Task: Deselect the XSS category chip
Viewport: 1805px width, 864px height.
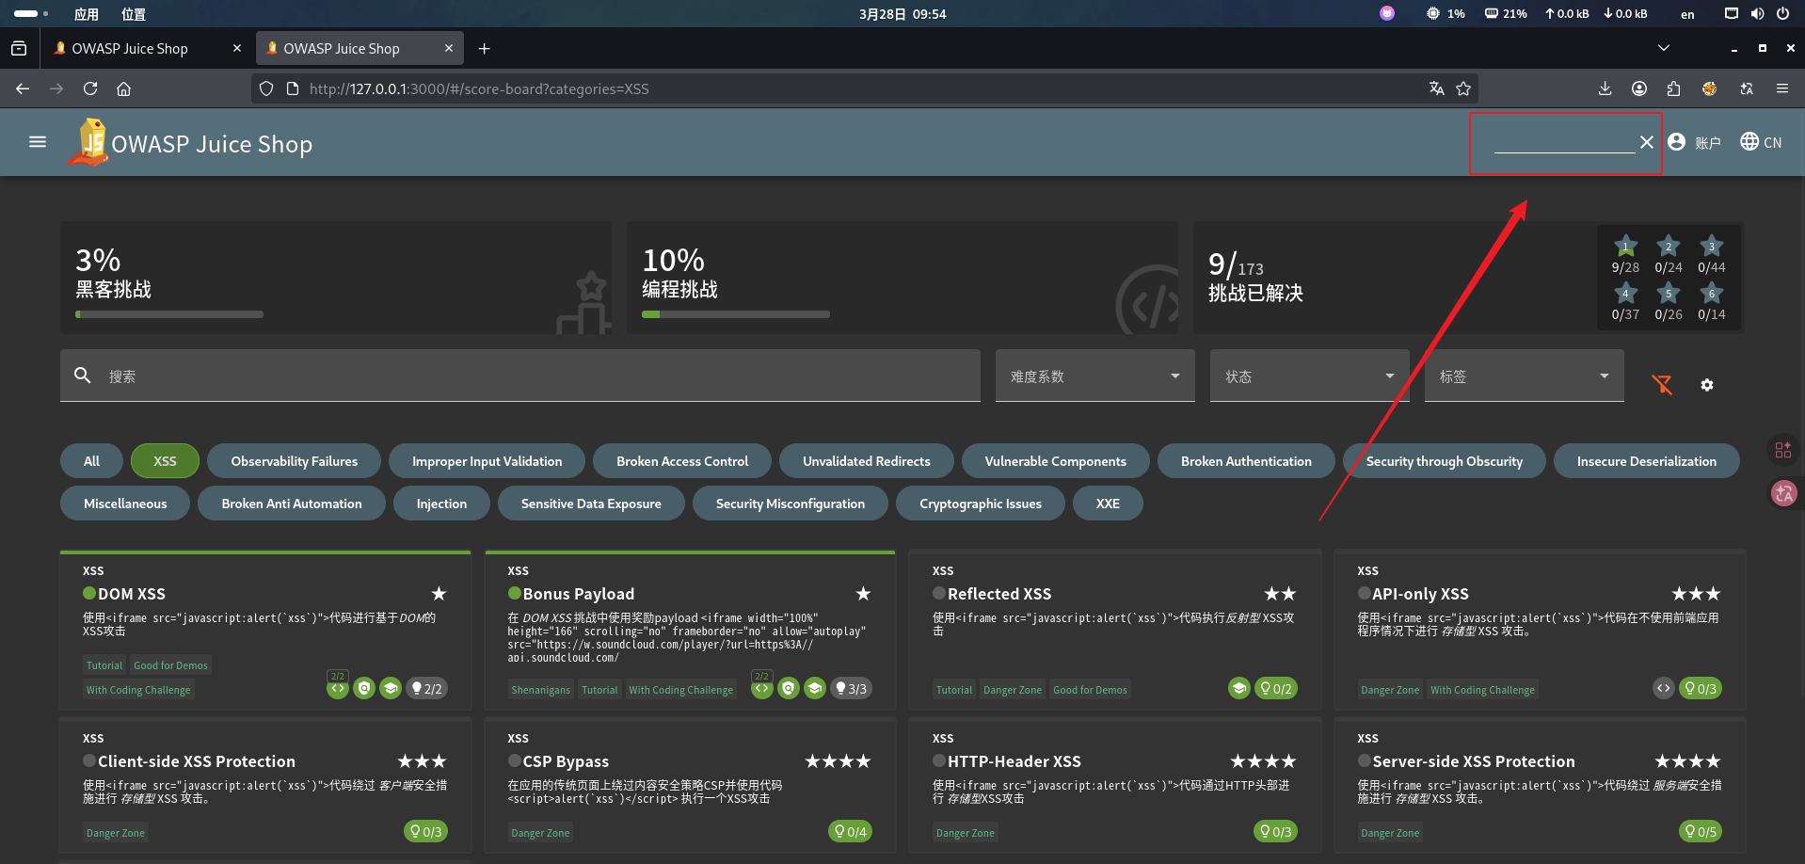Action: [165, 461]
